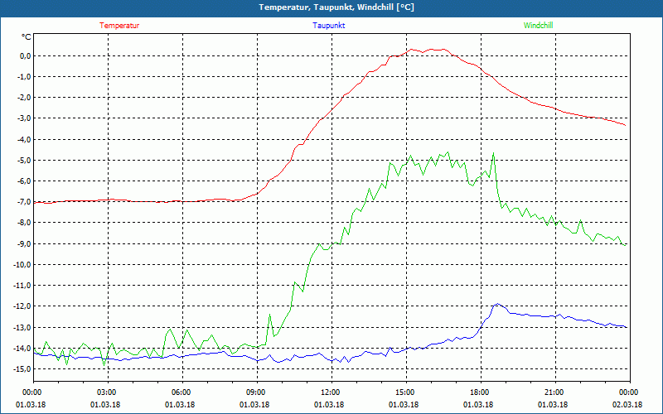Click the -10,0 y-axis value
The image size is (663, 414).
click(22, 264)
